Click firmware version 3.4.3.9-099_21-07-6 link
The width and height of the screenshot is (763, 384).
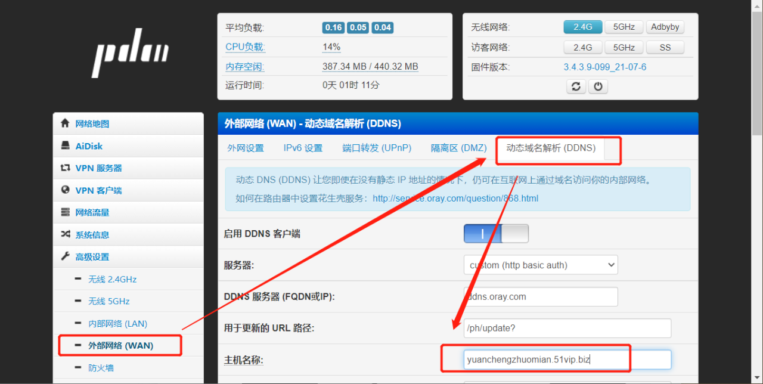point(605,67)
